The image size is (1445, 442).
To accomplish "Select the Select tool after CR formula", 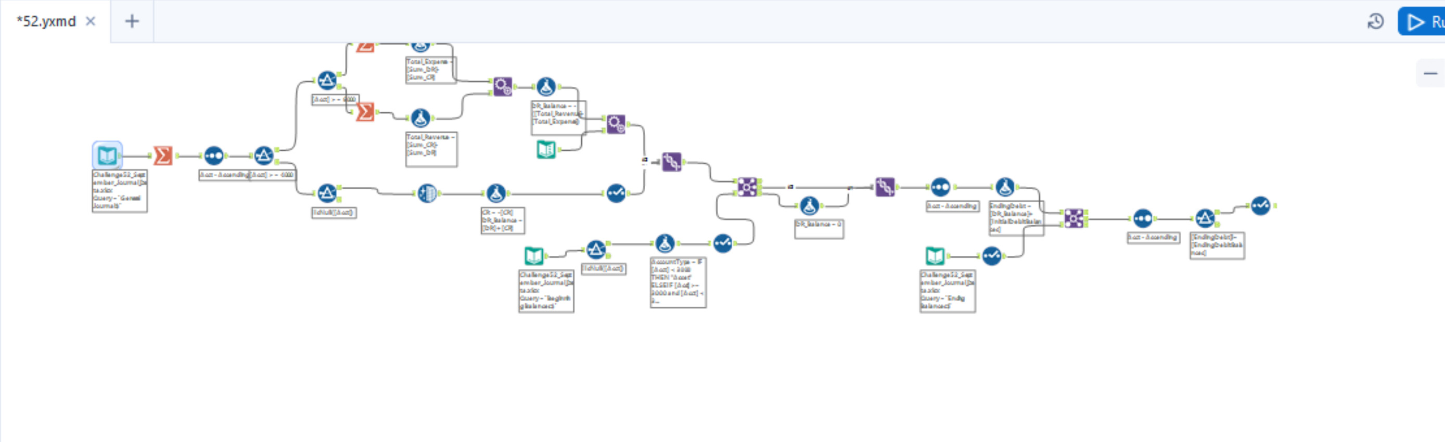I will [616, 193].
